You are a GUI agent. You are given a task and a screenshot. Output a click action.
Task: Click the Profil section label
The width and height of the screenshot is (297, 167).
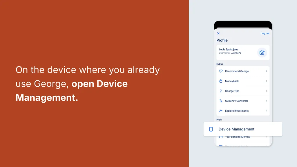coord(219,120)
